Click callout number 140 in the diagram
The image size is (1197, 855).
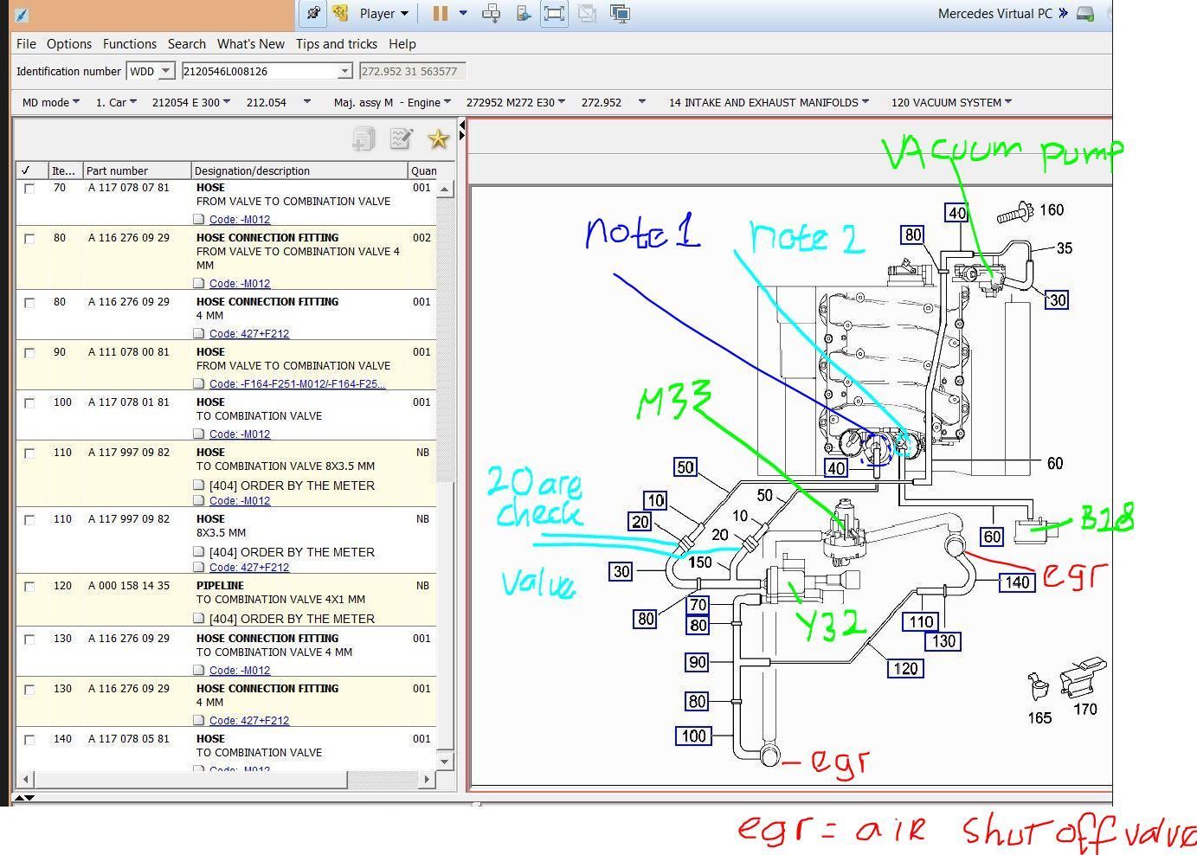coord(1016,582)
